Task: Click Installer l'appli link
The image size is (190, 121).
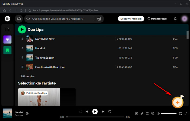Action: [x=158, y=19]
